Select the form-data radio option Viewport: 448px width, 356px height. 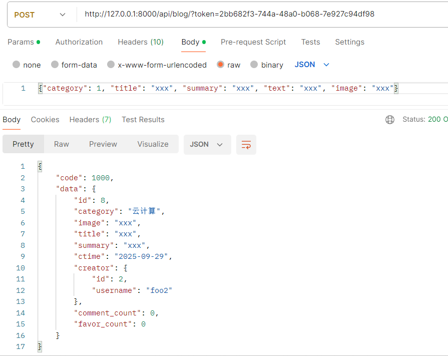(x=55, y=65)
